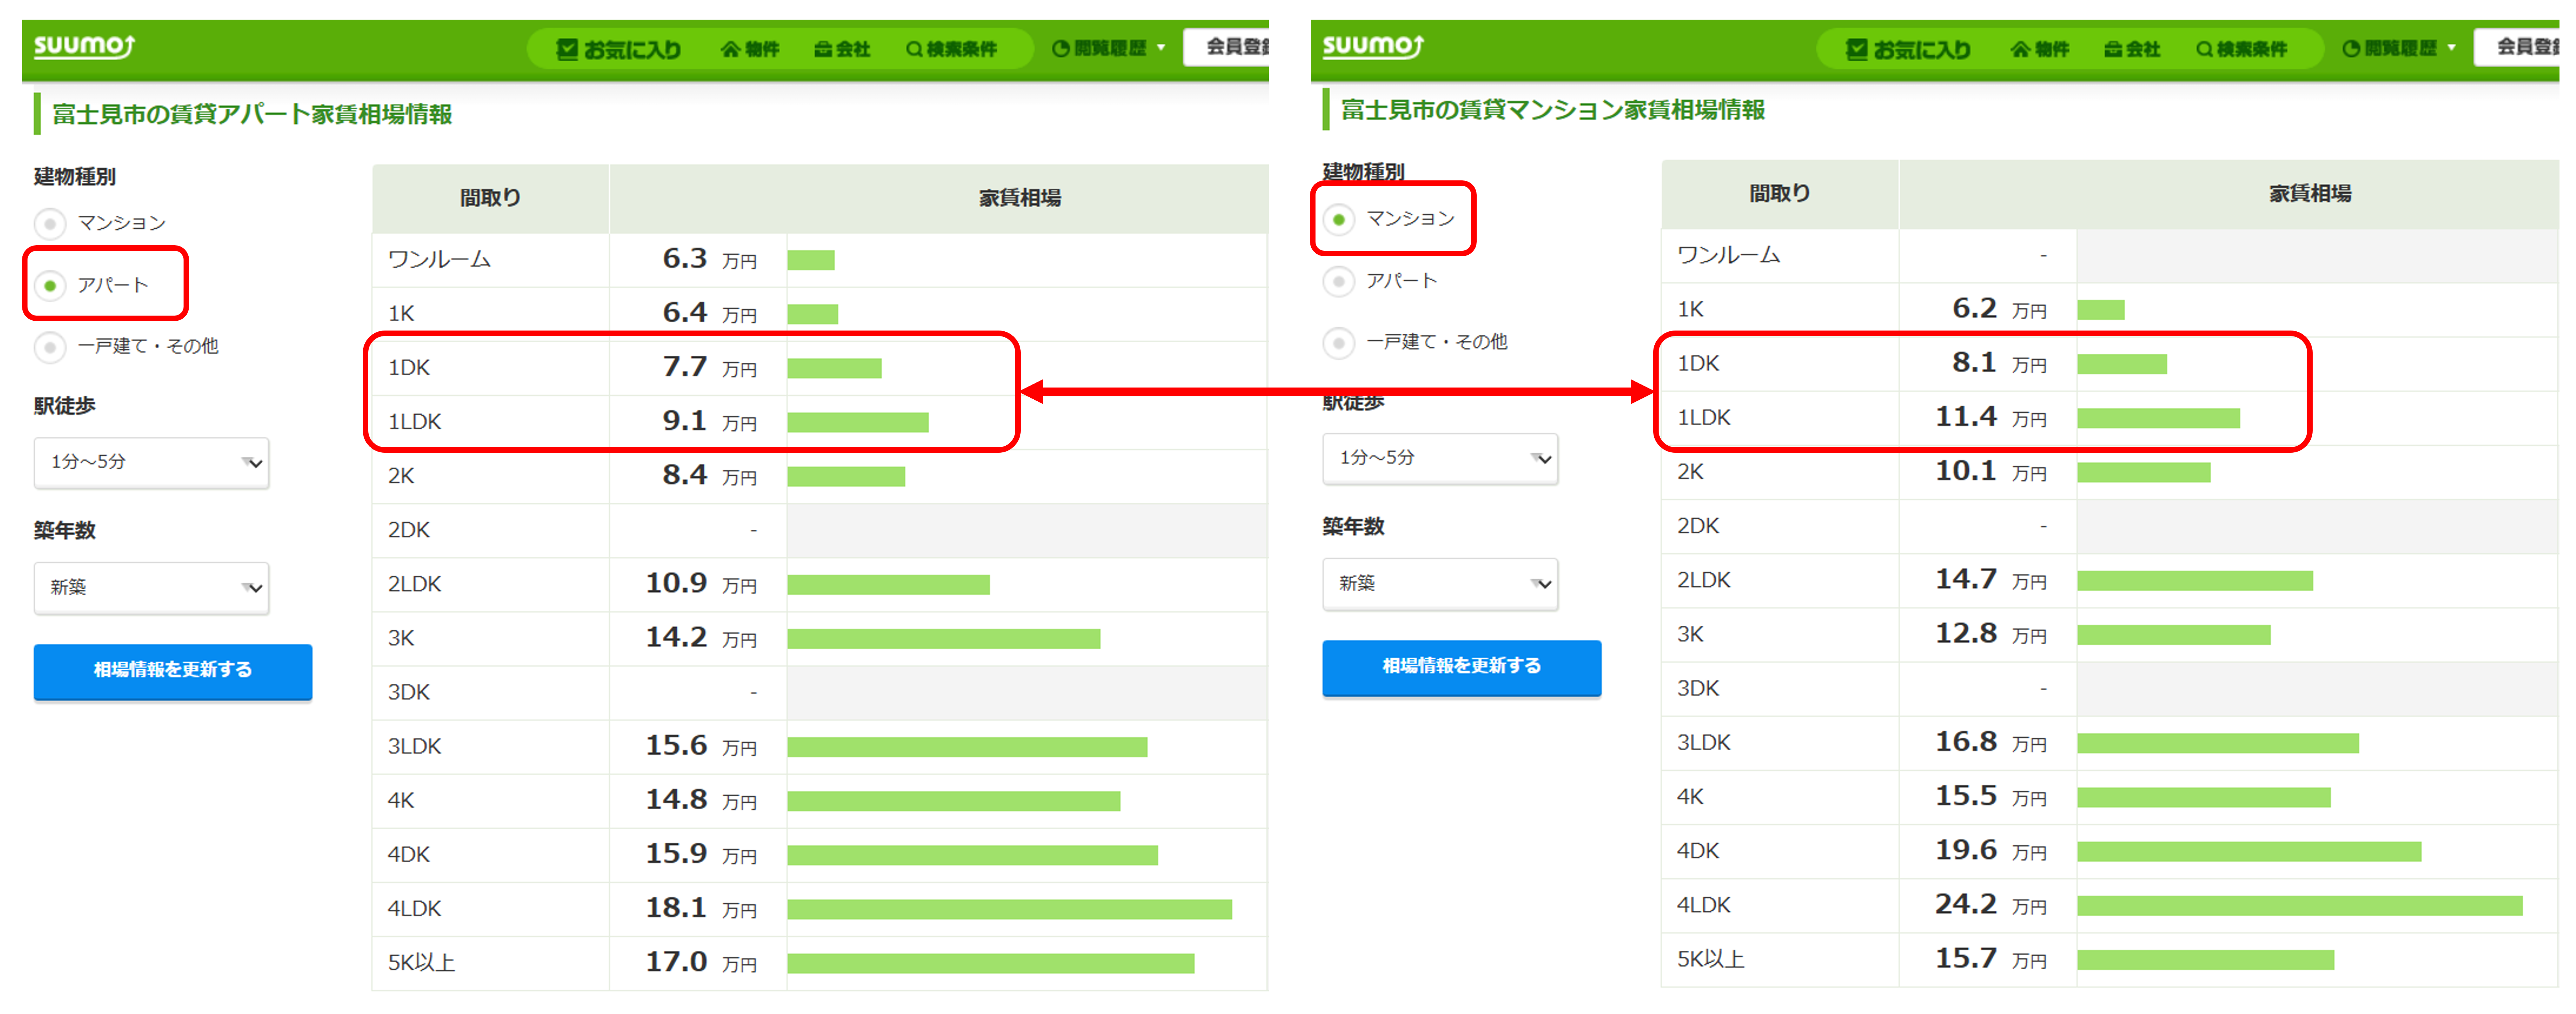This screenshot has height=1014, width=2576.
Task: Click 2K row label in マンション table
Action: pyautogui.click(x=1690, y=472)
